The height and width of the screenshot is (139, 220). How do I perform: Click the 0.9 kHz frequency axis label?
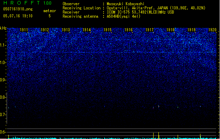tap(3, 80)
